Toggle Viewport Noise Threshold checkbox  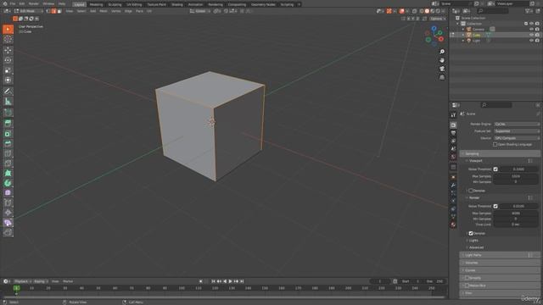tap(495, 169)
